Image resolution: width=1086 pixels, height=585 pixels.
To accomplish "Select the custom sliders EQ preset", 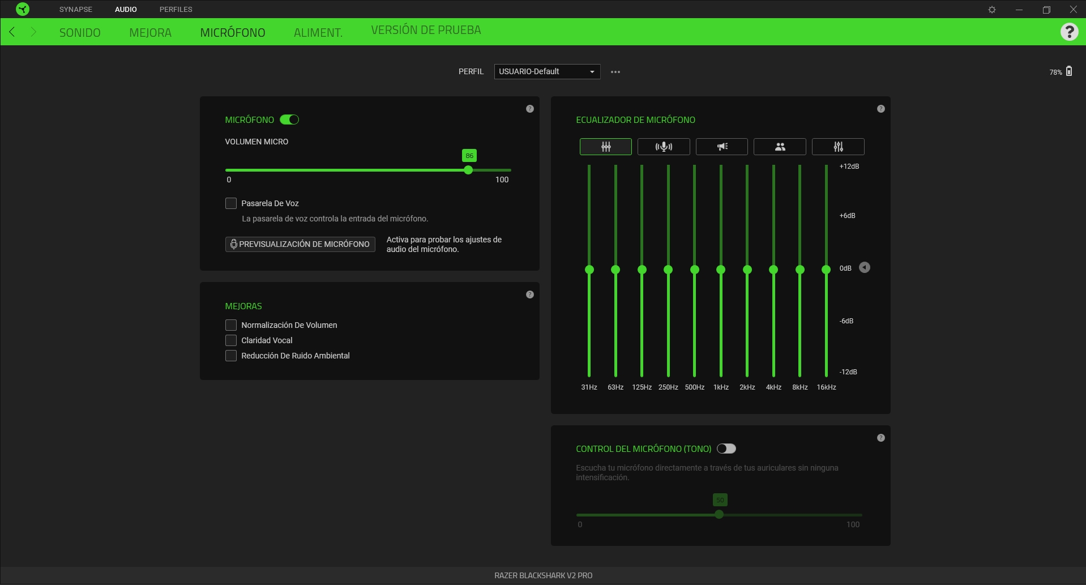I will tap(838, 147).
